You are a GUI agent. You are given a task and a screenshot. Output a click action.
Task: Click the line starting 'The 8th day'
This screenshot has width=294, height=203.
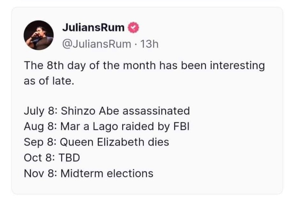pos(144,66)
